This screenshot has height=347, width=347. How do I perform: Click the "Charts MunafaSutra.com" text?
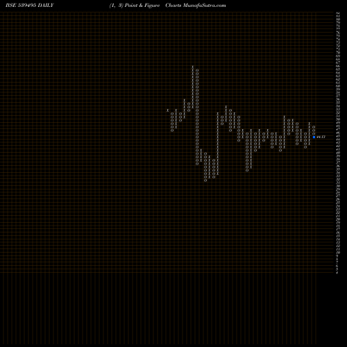196,6
